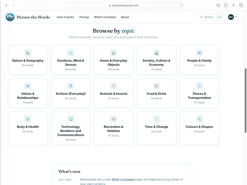Click the bug icon in Animals & Insects

(114, 86)
